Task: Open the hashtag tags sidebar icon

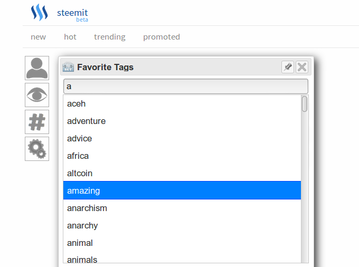Action: tap(37, 122)
